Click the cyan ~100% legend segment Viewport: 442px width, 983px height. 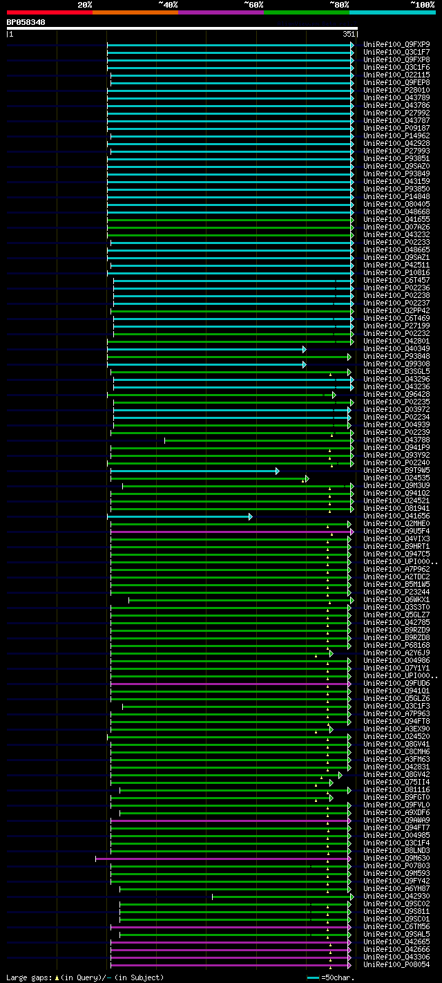click(x=392, y=12)
